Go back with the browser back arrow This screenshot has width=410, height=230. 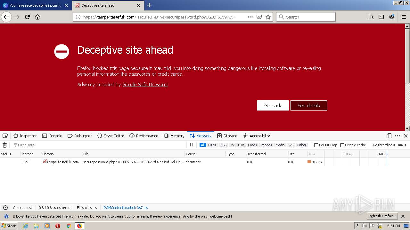click(x=6, y=17)
